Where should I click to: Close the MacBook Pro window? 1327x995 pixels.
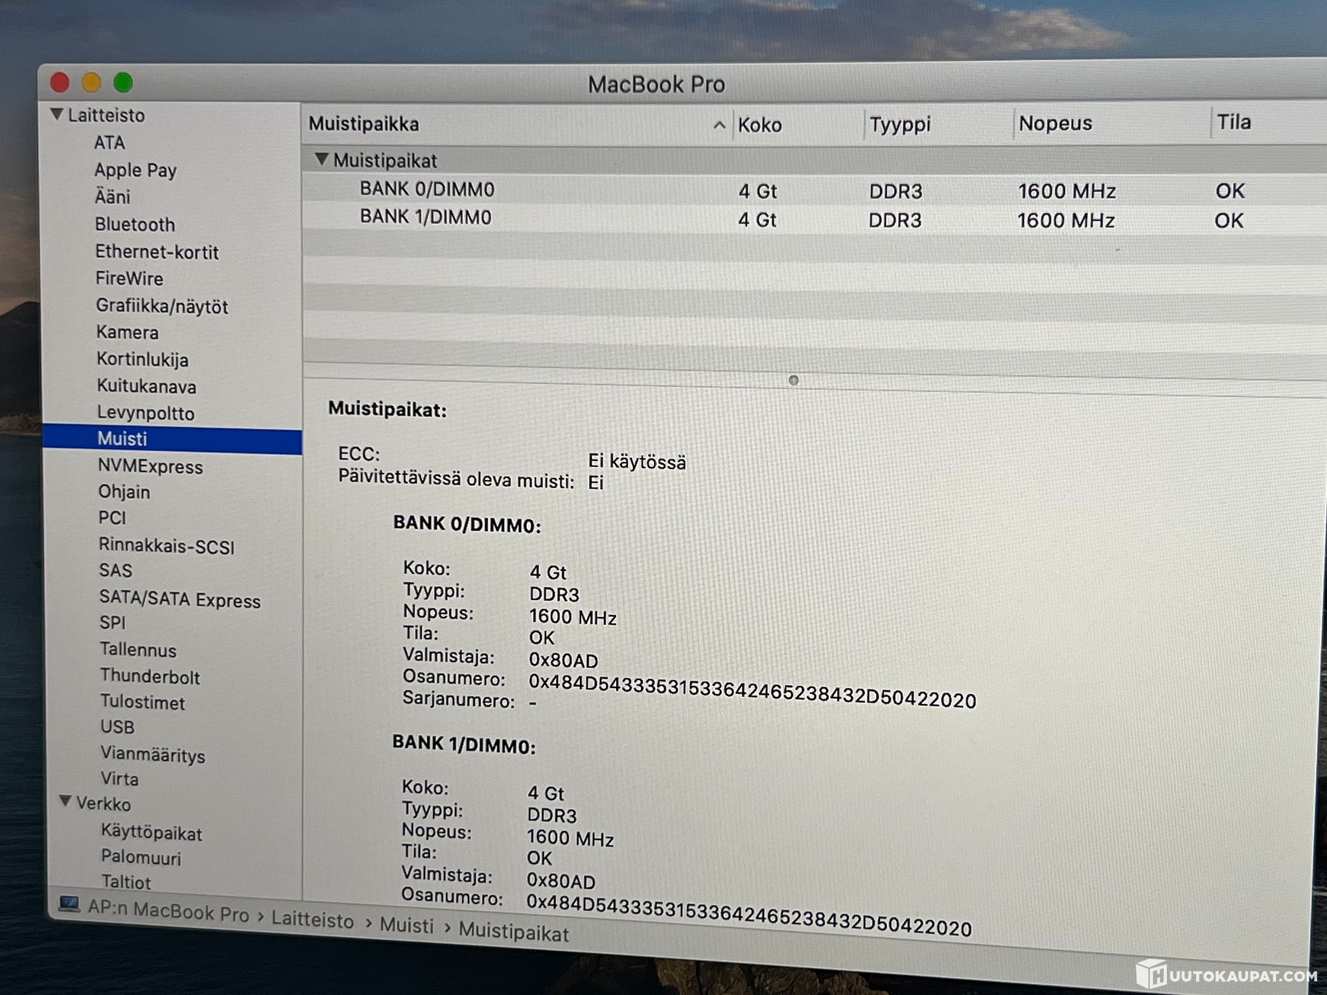pyautogui.click(x=60, y=82)
